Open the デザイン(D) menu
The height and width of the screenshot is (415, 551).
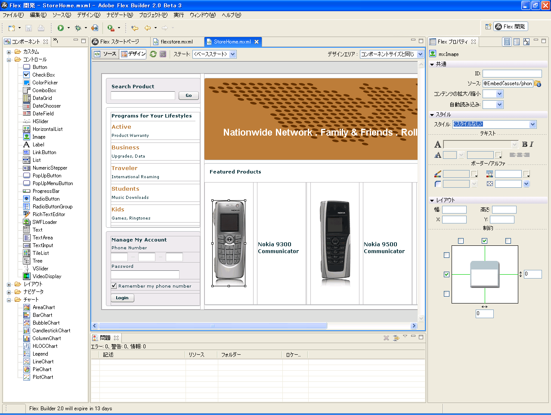click(x=88, y=15)
